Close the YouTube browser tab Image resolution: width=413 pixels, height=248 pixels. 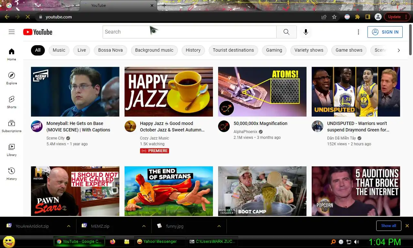[x=152, y=5]
